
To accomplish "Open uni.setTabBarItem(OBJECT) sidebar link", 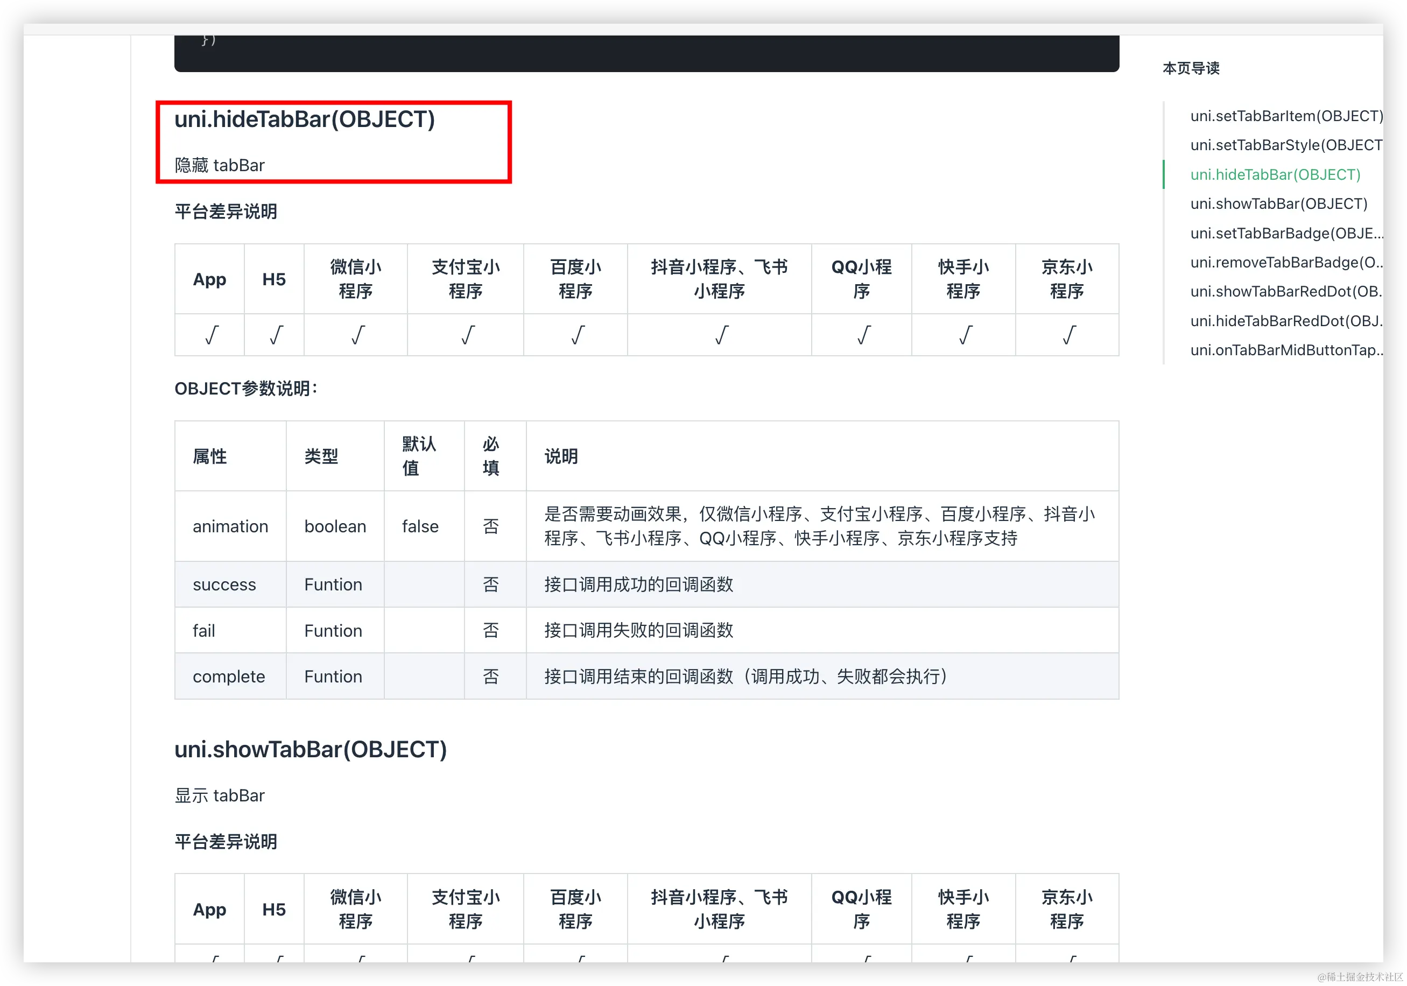I will (x=1285, y=116).
